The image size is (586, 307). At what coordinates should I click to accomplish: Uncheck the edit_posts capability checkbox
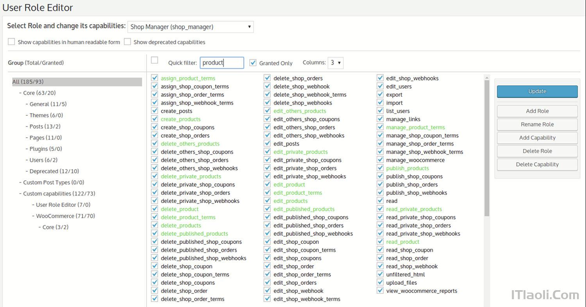tap(267, 144)
